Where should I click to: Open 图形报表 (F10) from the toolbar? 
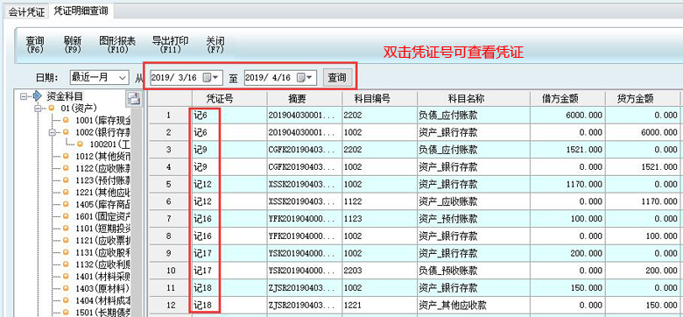coord(117,45)
